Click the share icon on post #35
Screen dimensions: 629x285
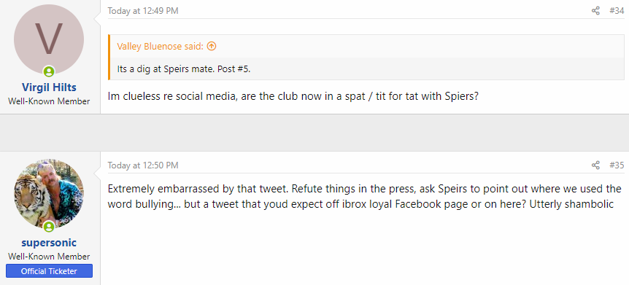(x=595, y=165)
